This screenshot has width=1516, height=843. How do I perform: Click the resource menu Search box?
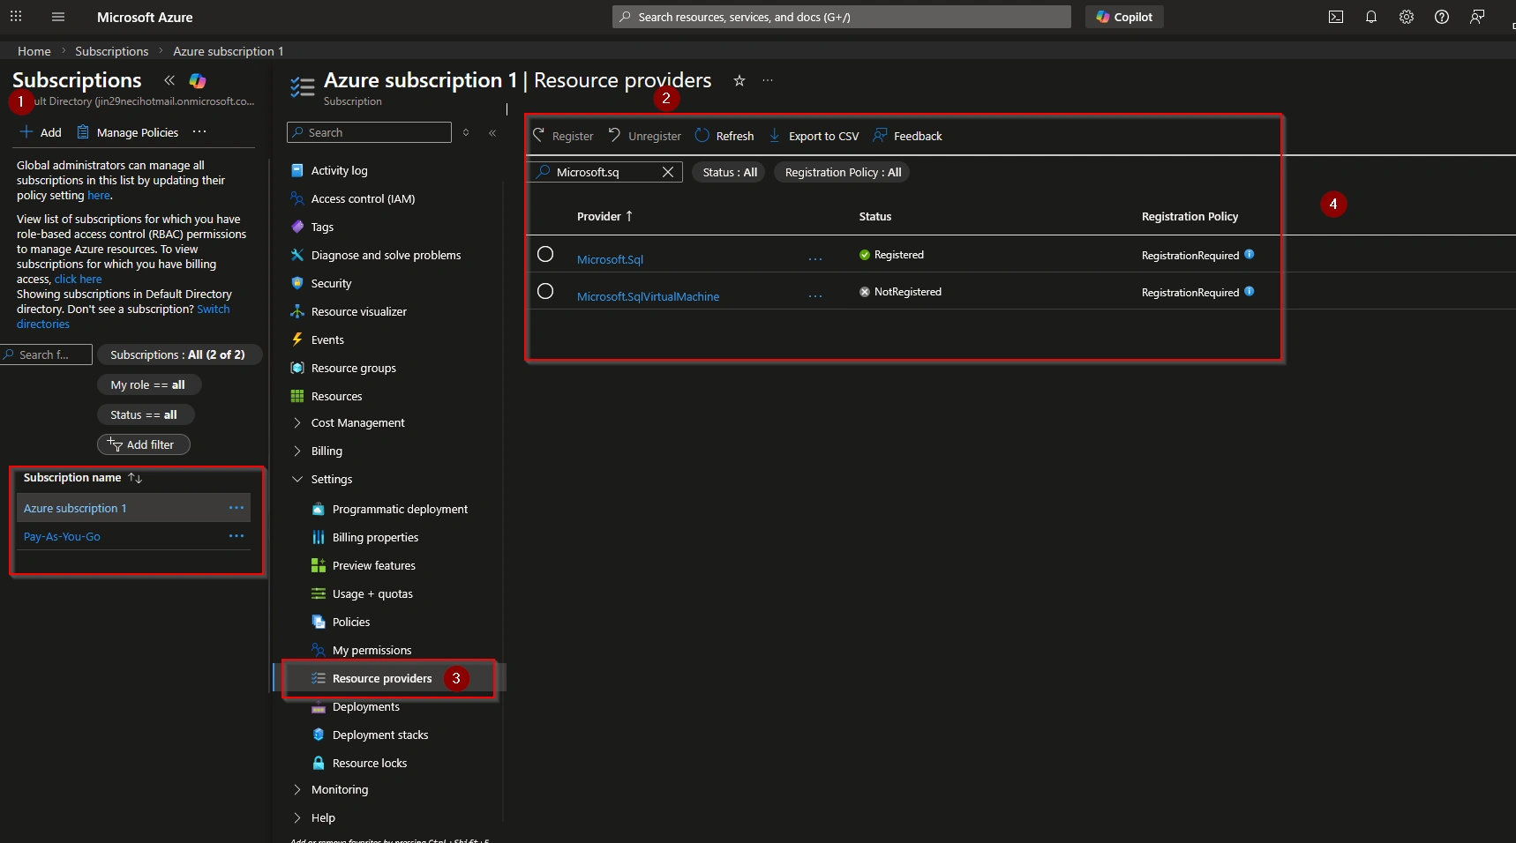[x=369, y=132]
